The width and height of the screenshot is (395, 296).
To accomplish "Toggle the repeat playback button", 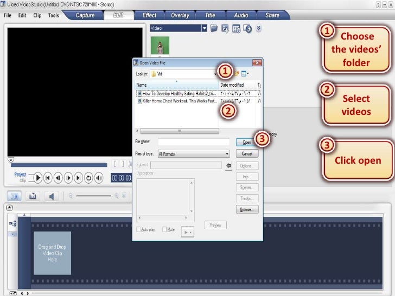I will [88, 178].
